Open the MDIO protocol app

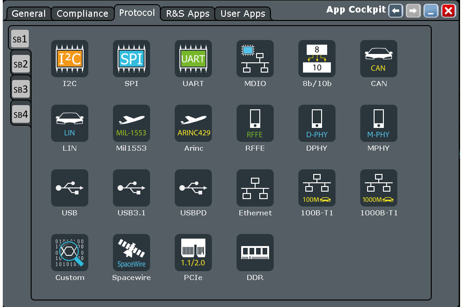(x=255, y=59)
